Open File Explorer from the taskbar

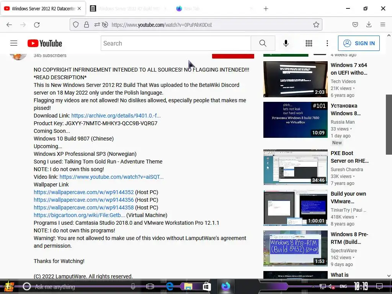(x=188, y=286)
